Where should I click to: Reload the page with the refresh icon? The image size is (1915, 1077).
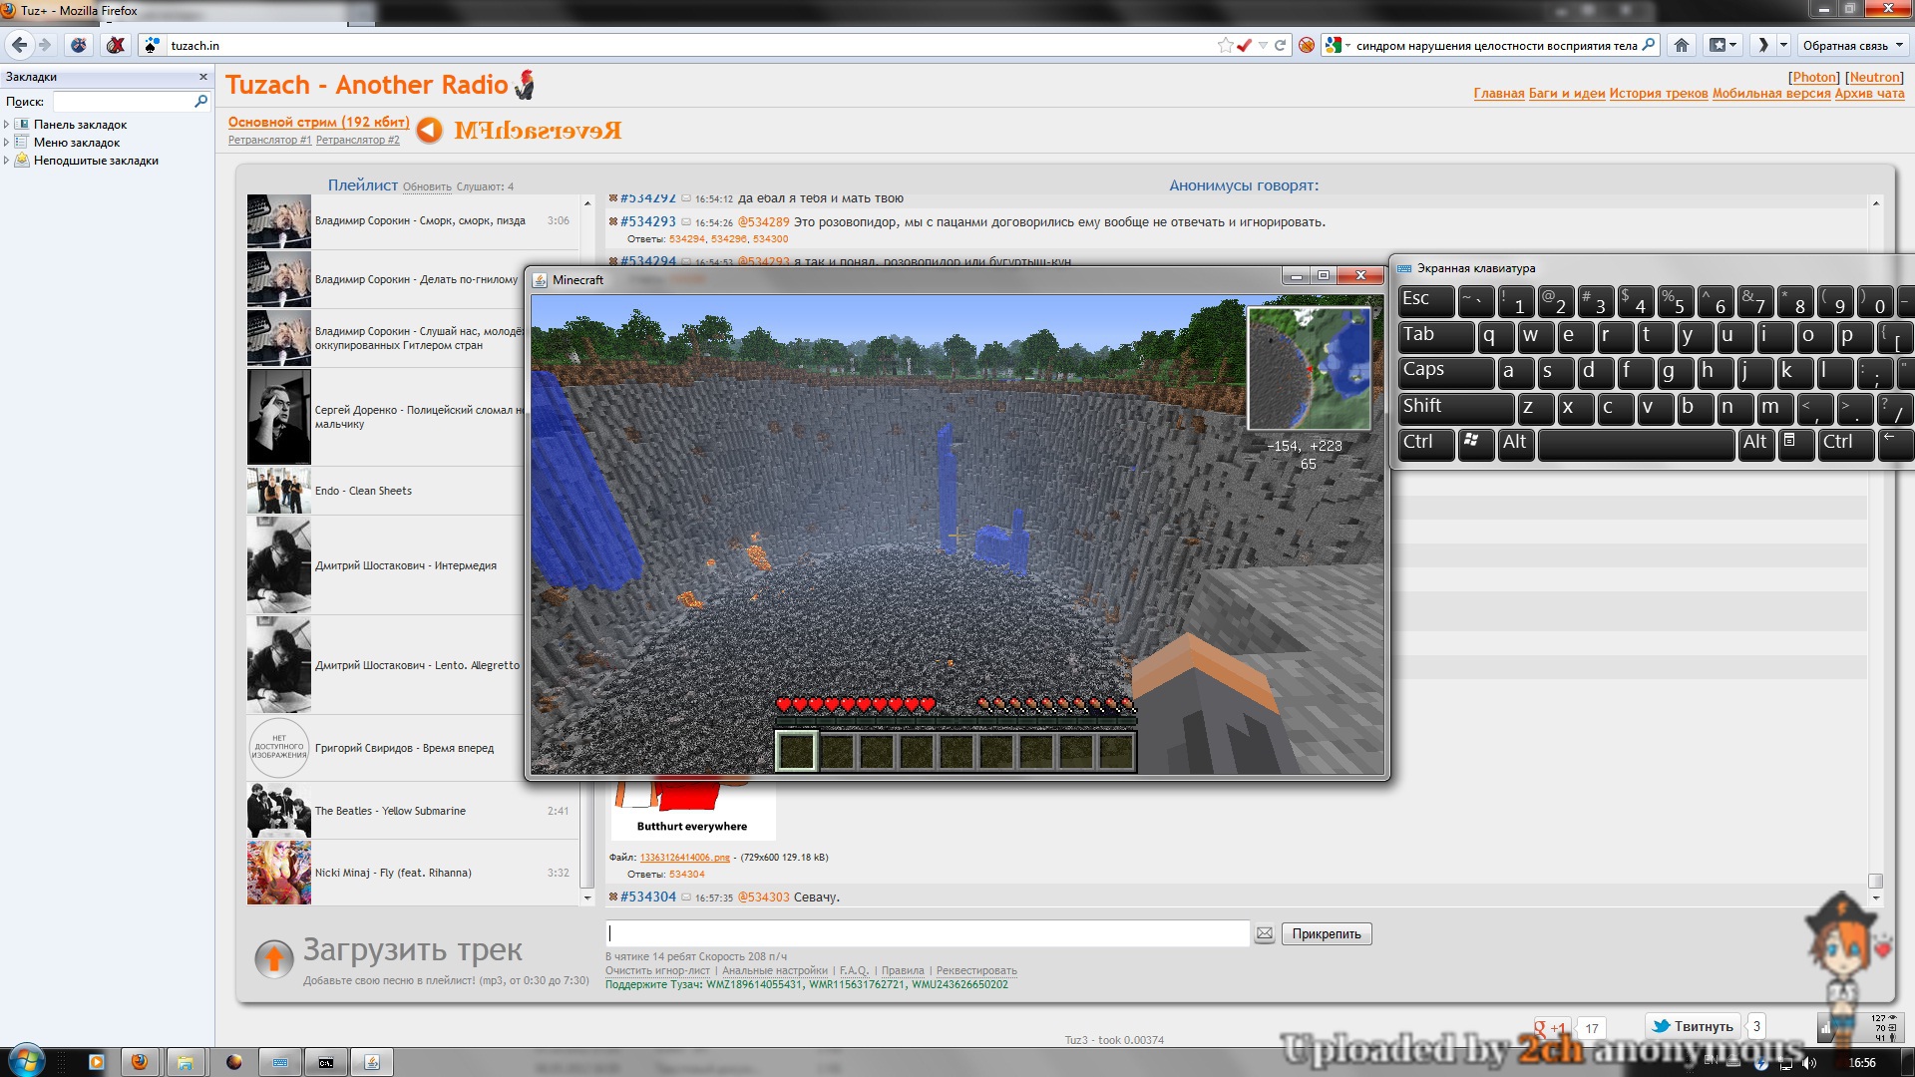coord(1280,45)
